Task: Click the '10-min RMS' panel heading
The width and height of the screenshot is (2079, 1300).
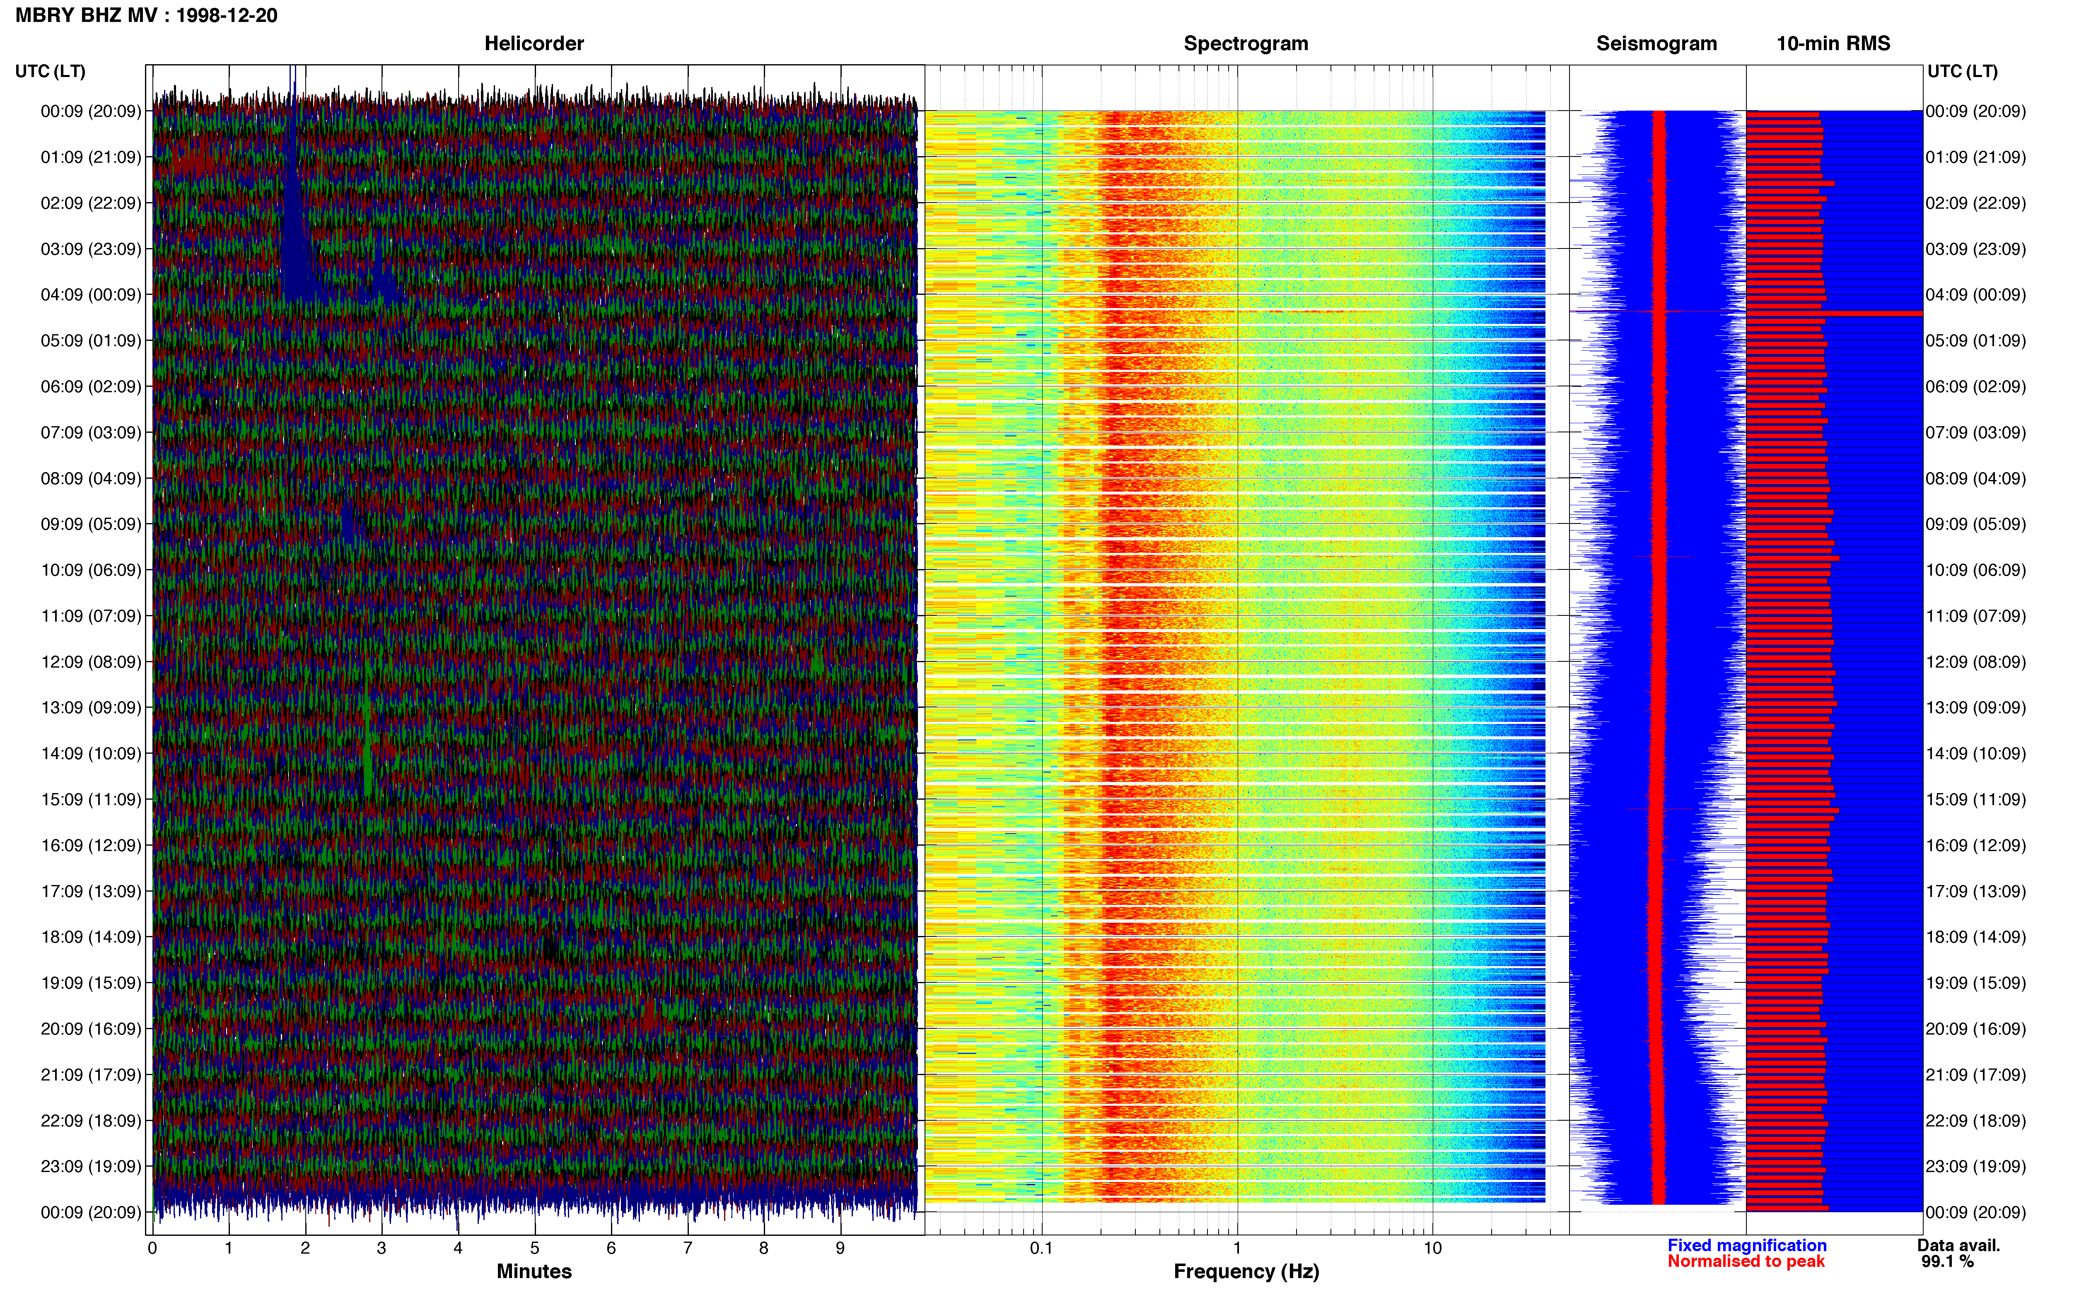Action: coord(1833,44)
